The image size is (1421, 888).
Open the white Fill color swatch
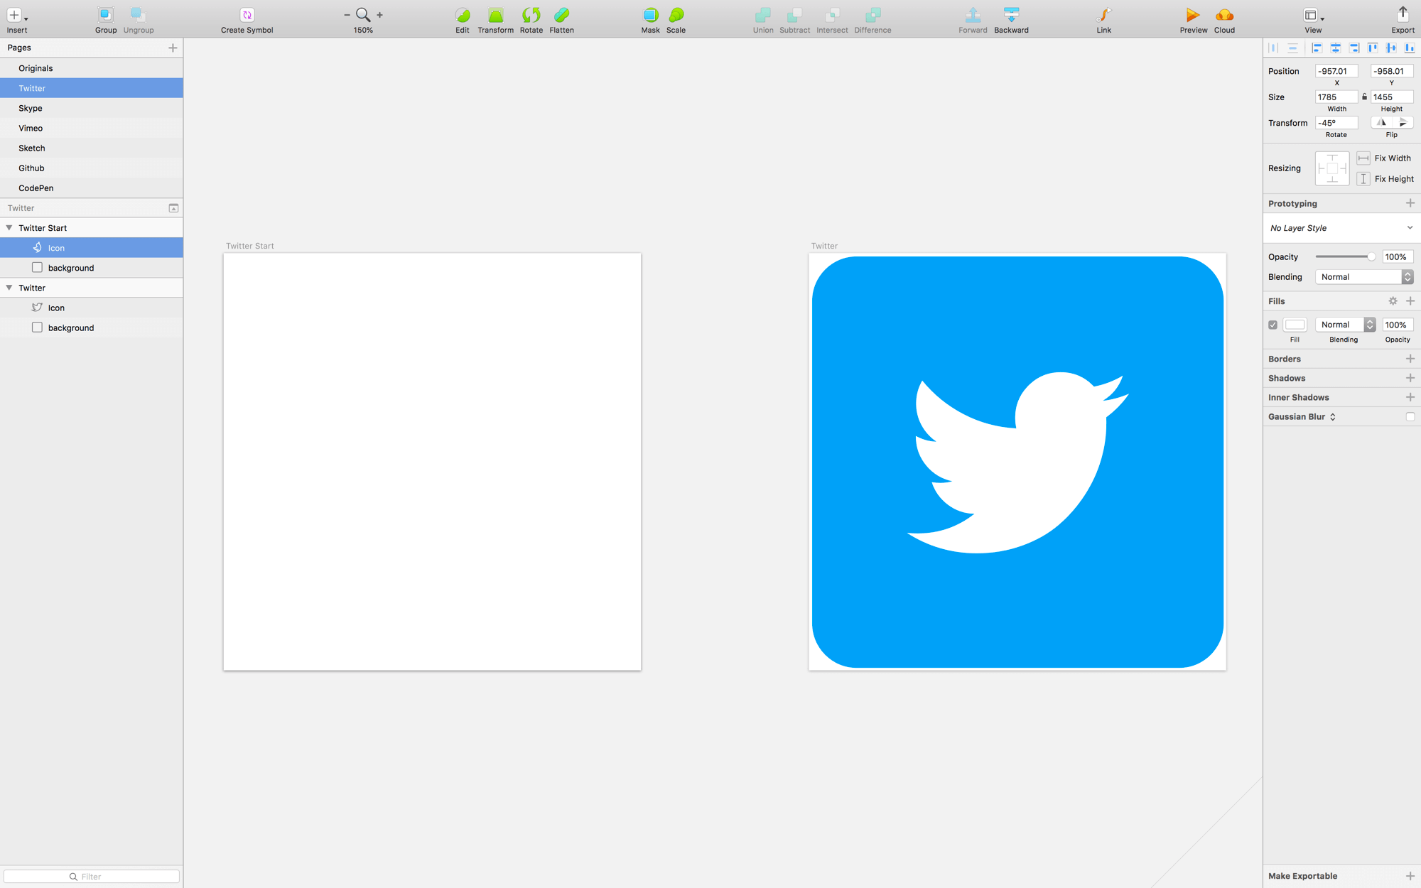coord(1295,325)
